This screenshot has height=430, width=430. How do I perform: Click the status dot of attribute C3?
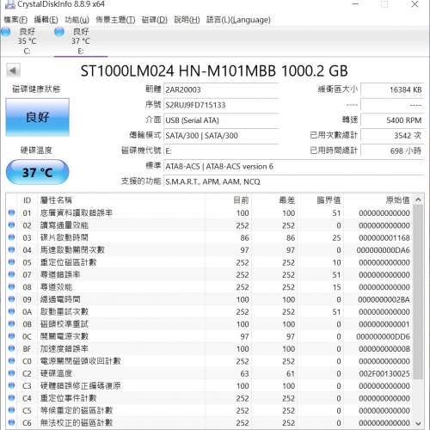click(11, 385)
